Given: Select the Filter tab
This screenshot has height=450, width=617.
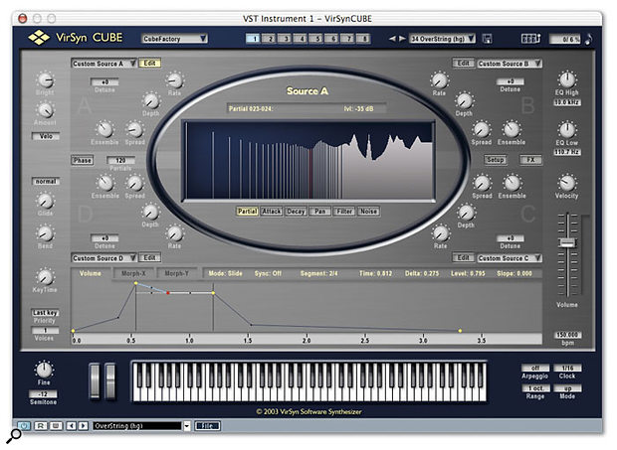Looking at the screenshot, I should (344, 212).
